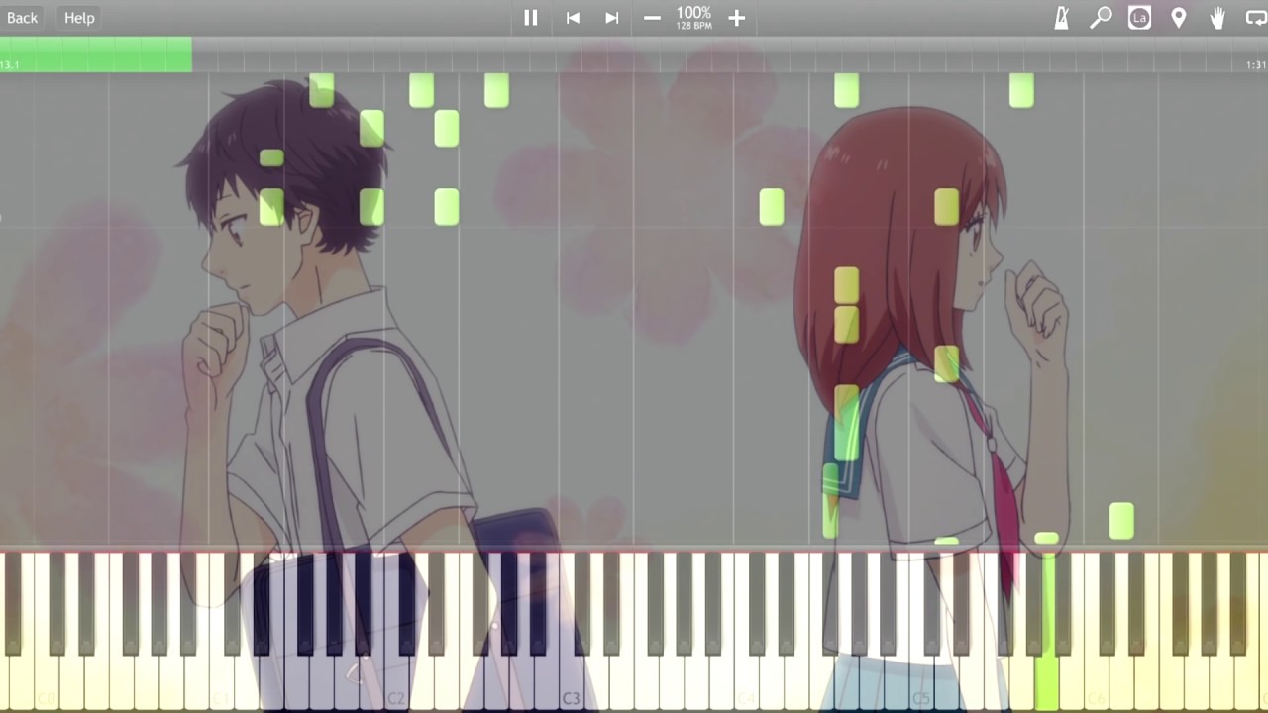Open the bookmark pin marker tool

(x=1179, y=18)
